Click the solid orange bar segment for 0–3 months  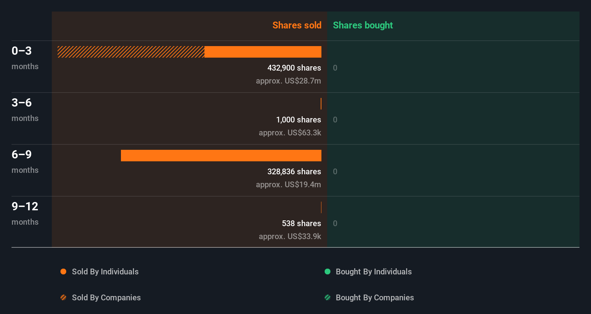[263, 52]
